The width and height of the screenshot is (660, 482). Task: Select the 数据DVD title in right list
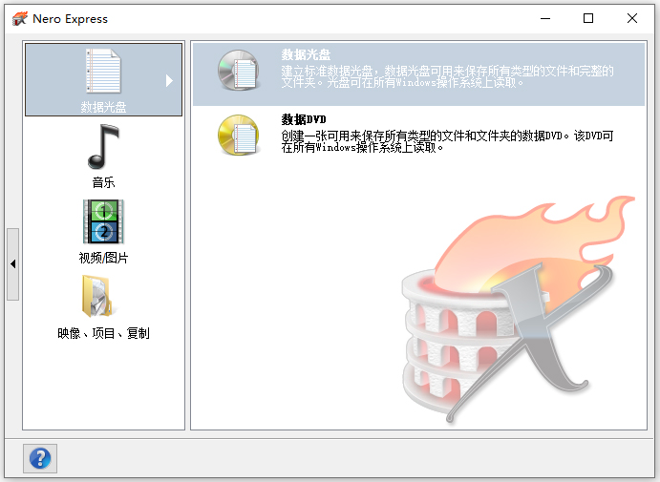coord(304,120)
